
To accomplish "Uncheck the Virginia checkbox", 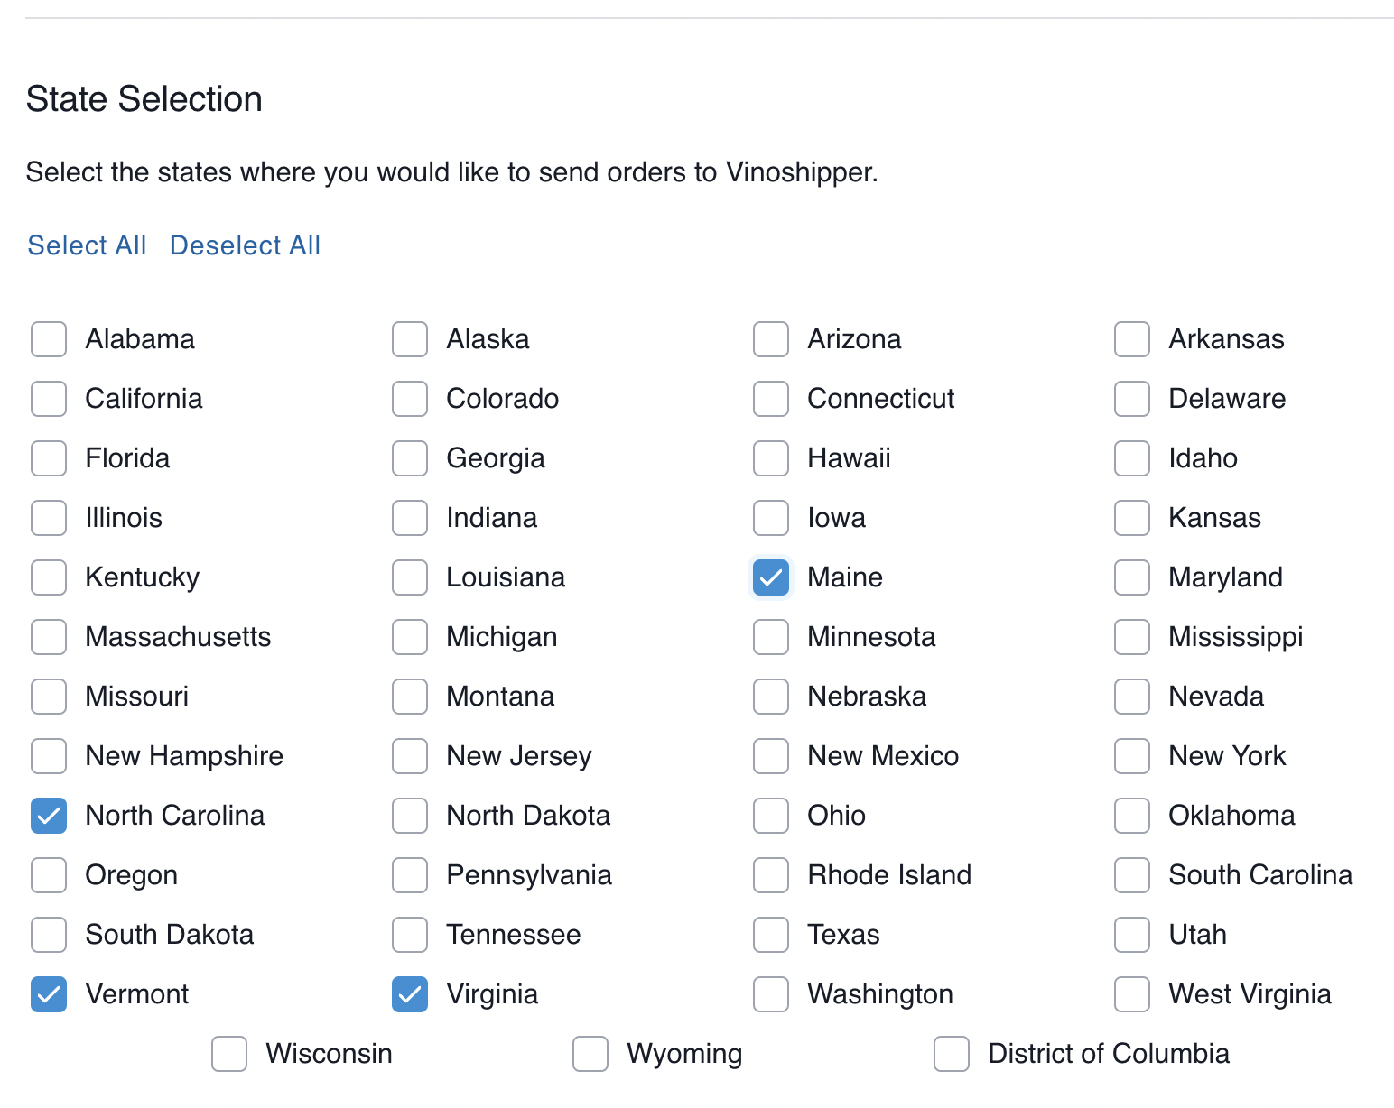I will pyautogui.click(x=410, y=994).
